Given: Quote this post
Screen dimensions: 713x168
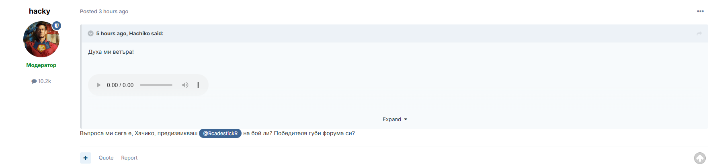Looking at the screenshot, I should click(x=106, y=158).
